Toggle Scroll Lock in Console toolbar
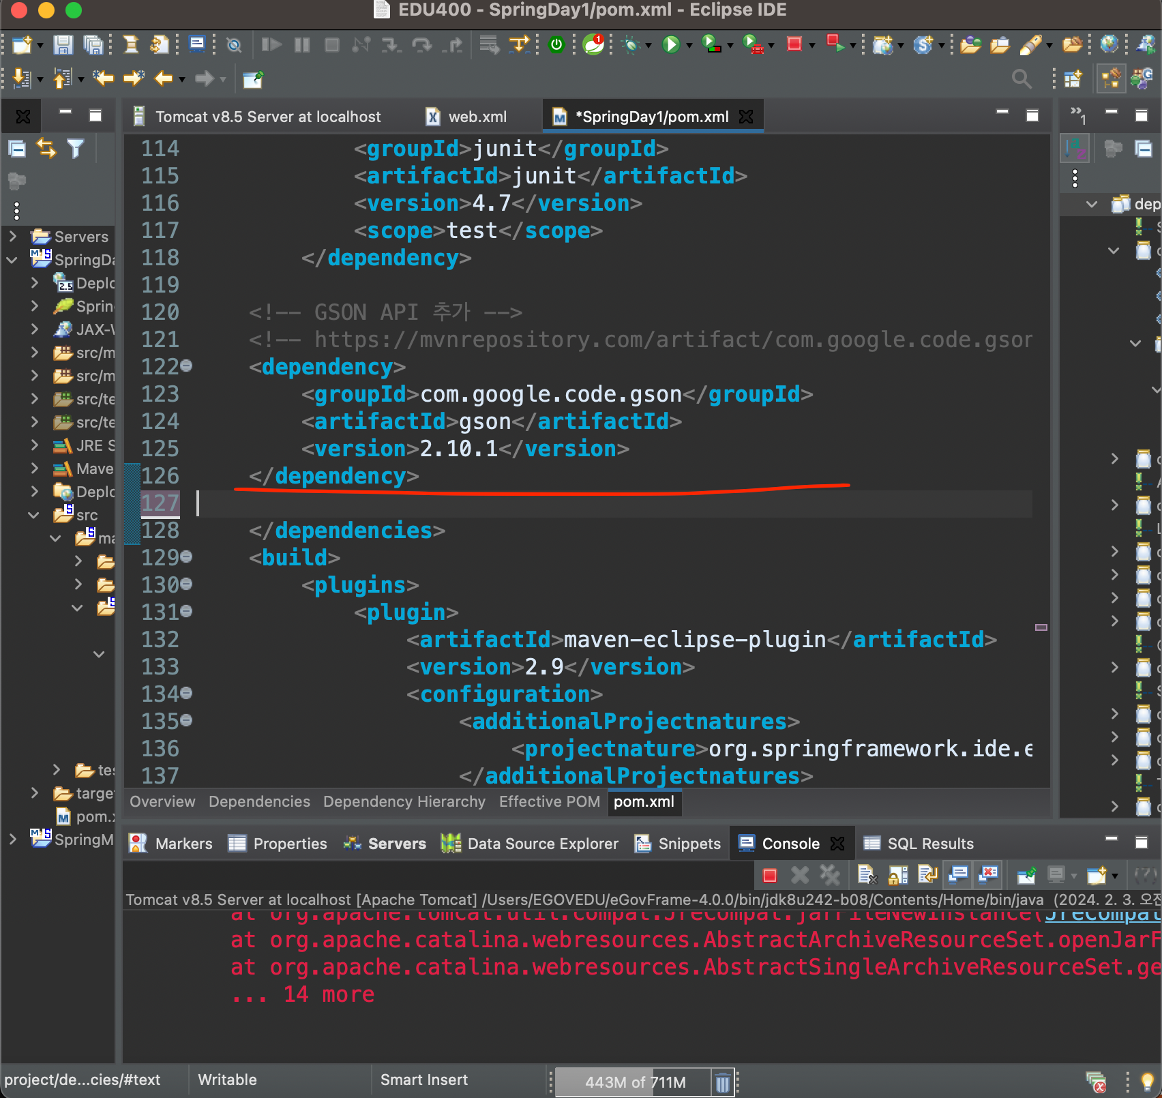The image size is (1162, 1098). click(897, 875)
